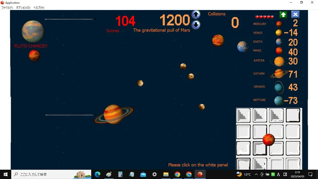
Task: Click the last panel of second grid row
Action: [293, 132]
